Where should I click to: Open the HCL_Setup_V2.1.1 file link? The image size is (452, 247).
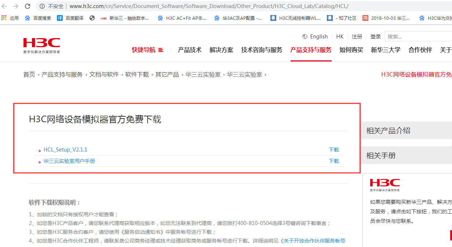[x=65, y=150]
